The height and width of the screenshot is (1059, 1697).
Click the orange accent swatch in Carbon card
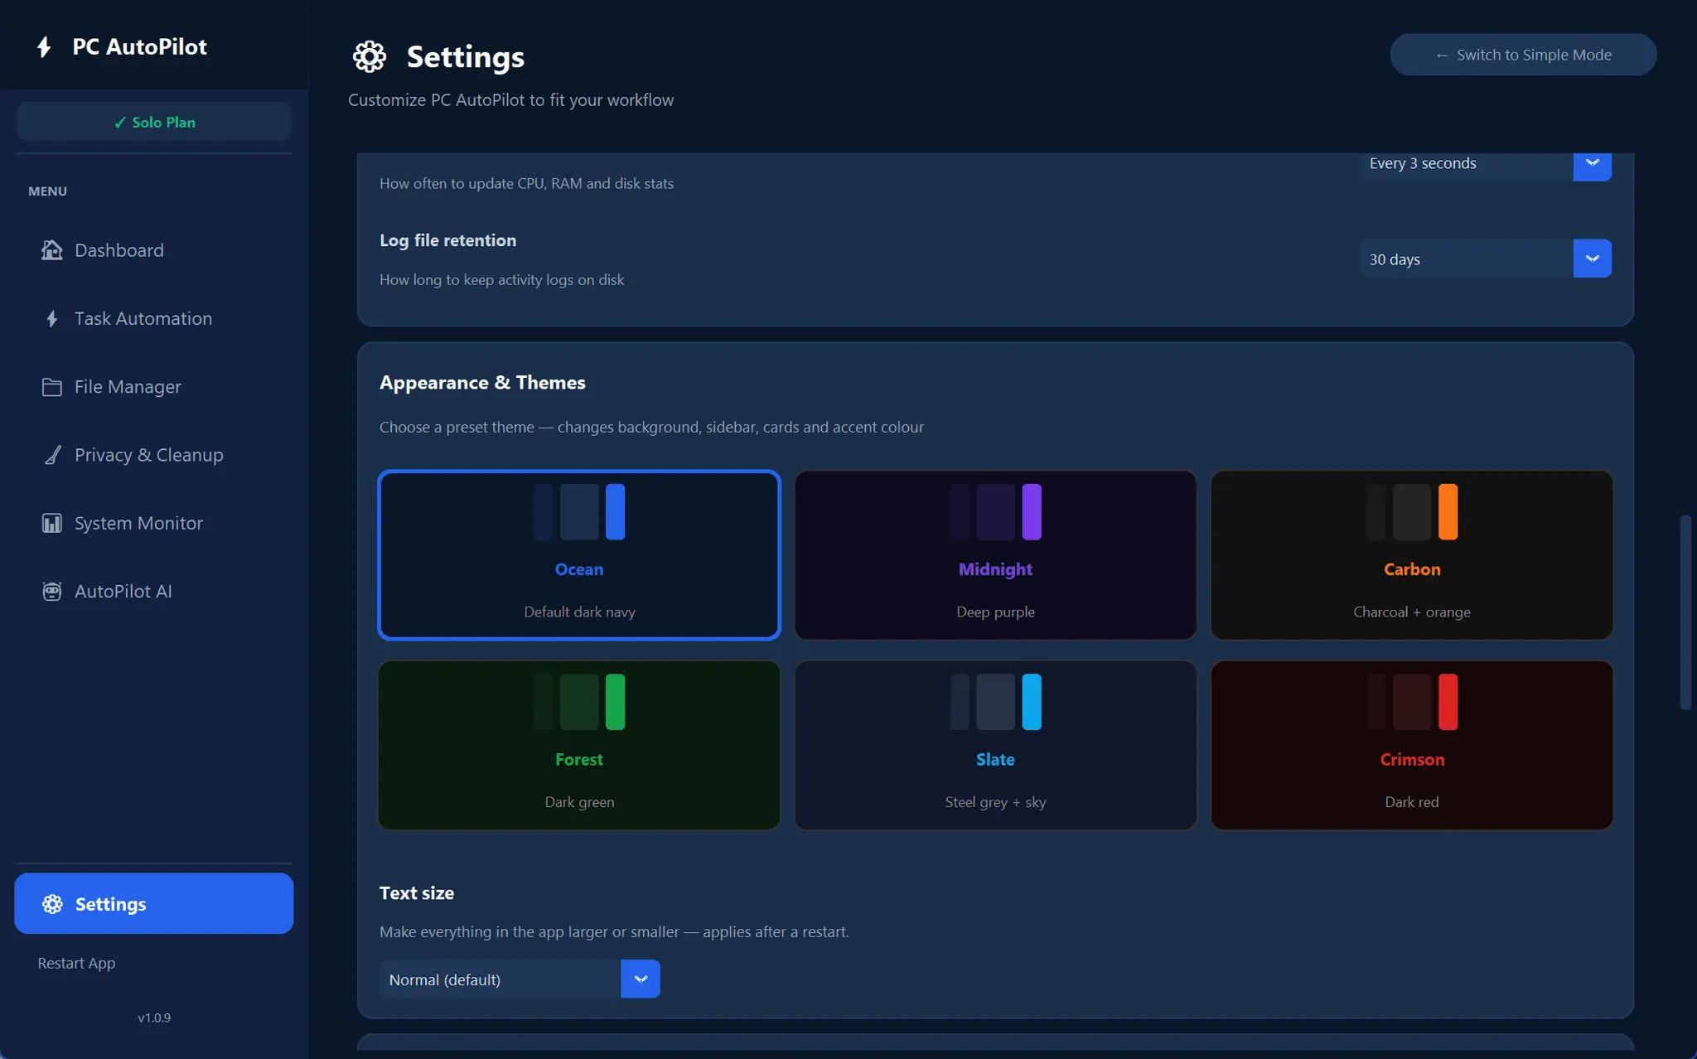(x=1448, y=512)
